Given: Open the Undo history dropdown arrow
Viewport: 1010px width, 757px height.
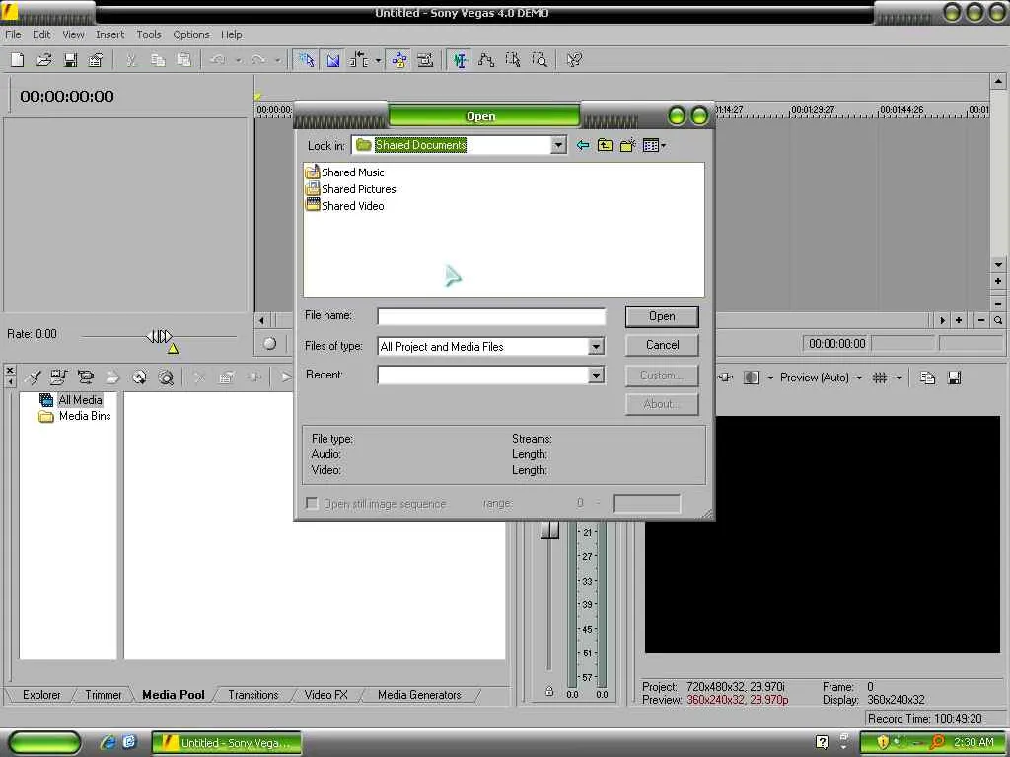Looking at the screenshot, I should (x=238, y=60).
